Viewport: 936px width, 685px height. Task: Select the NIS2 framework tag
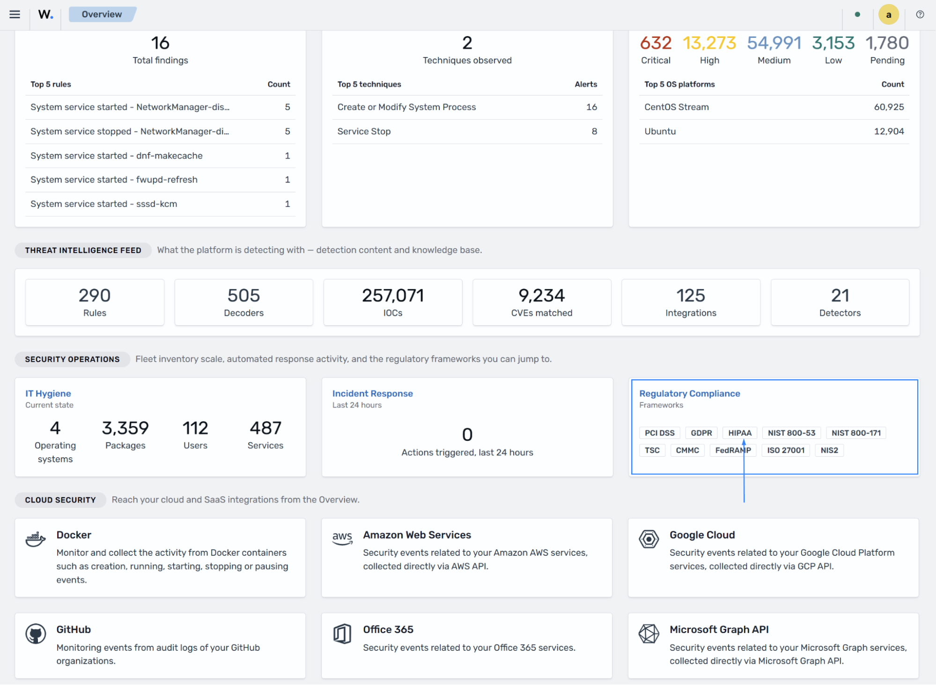click(x=829, y=450)
